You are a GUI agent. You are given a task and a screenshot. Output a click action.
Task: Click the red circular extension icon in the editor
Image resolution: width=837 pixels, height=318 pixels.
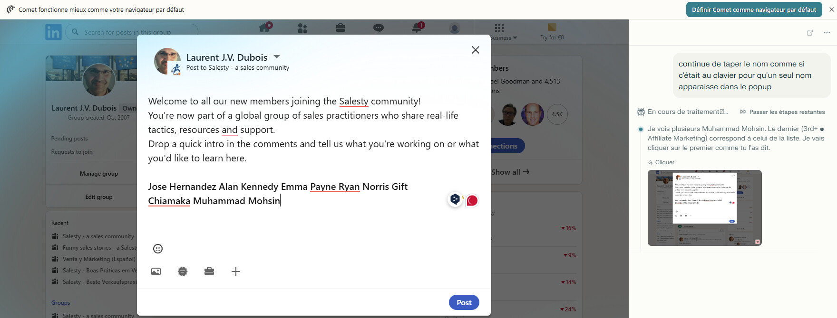tap(472, 201)
